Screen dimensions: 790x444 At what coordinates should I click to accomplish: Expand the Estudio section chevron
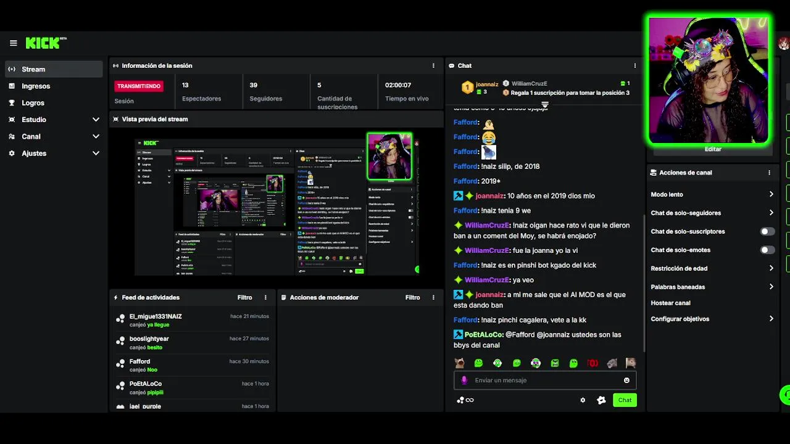click(96, 120)
